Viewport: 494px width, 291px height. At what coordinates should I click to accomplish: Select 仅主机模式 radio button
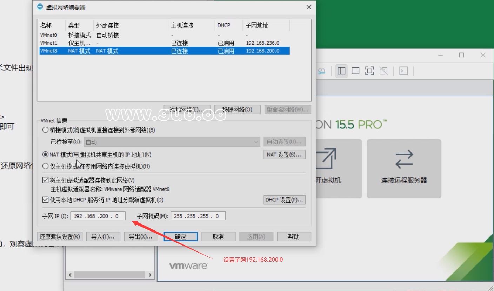pyautogui.click(x=46, y=166)
